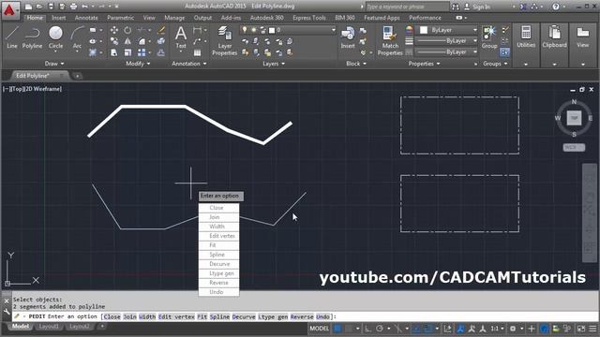Choose Spline from the PEDIT menu
600x337 pixels.
218,255
